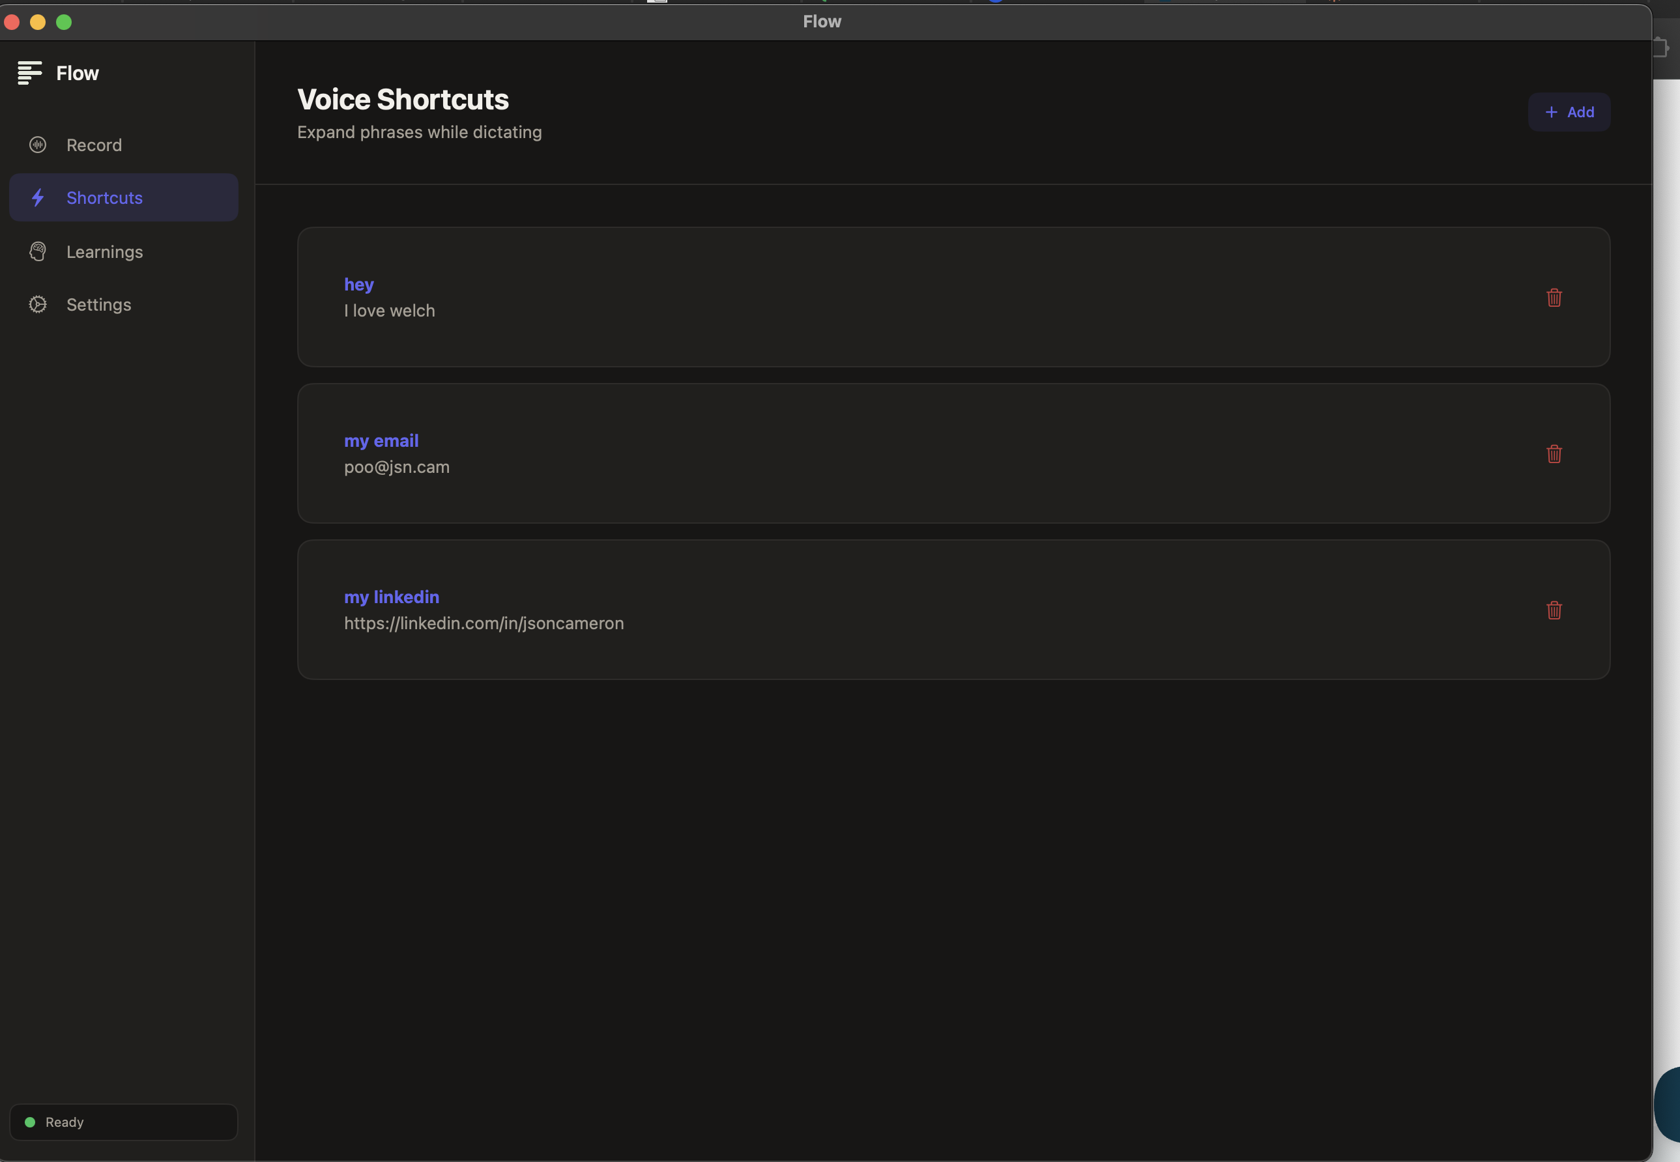The image size is (1680, 1162).
Task: Click the Settings gear icon
Action: [38, 304]
